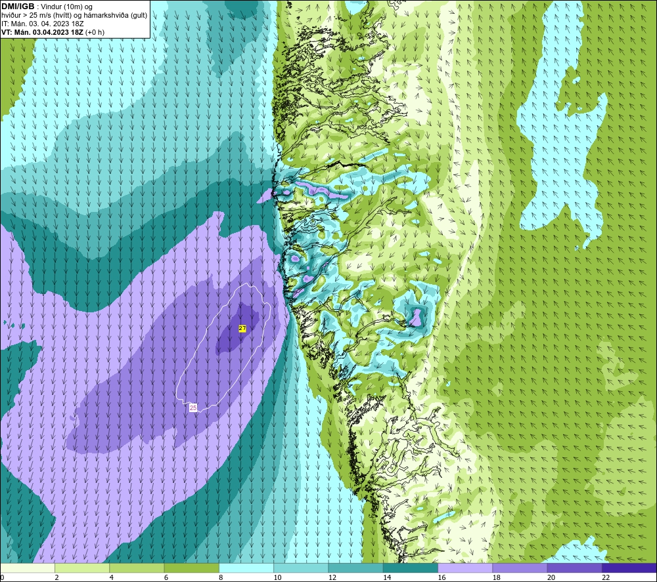Select the above 22 m/s dark indigo legend swatch
657x582 pixels.
tap(629, 568)
